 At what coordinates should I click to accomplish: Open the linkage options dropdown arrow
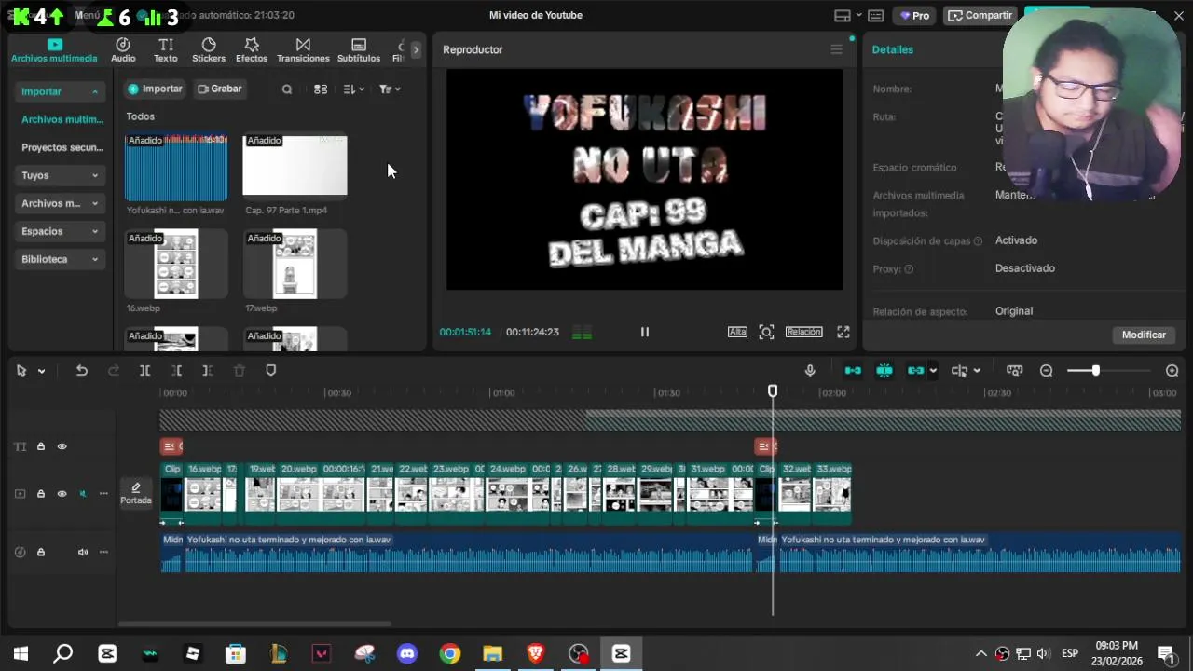click(933, 371)
